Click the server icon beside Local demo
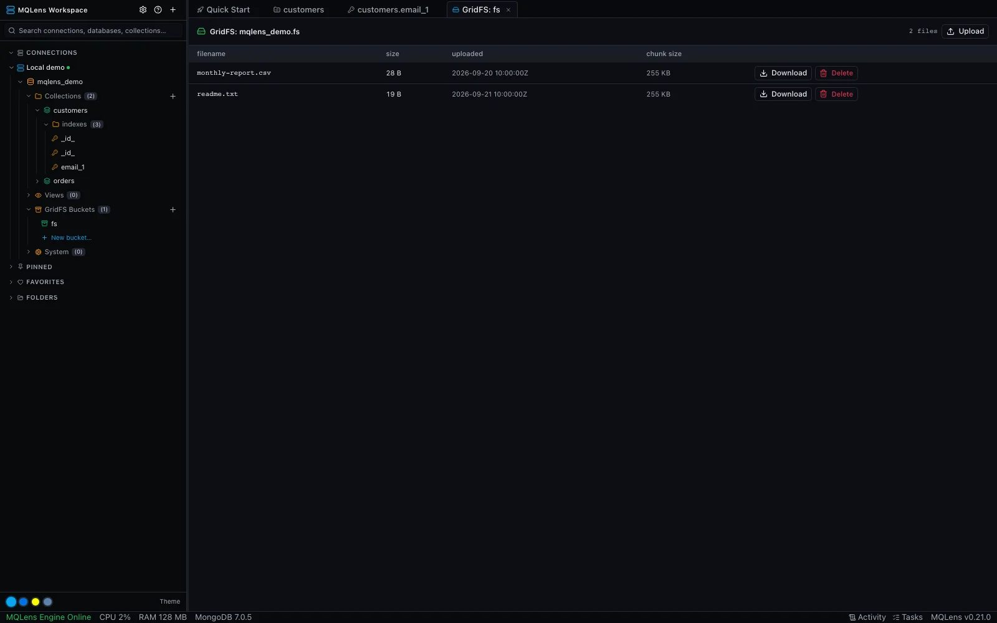Screen dimensions: 997x623 point(21,68)
